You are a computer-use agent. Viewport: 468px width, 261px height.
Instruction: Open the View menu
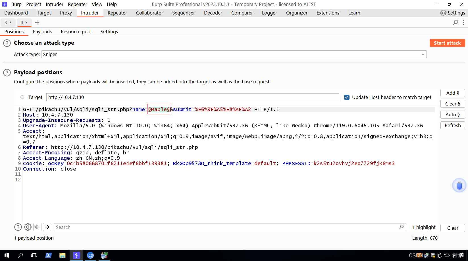[x=97, y=4]
